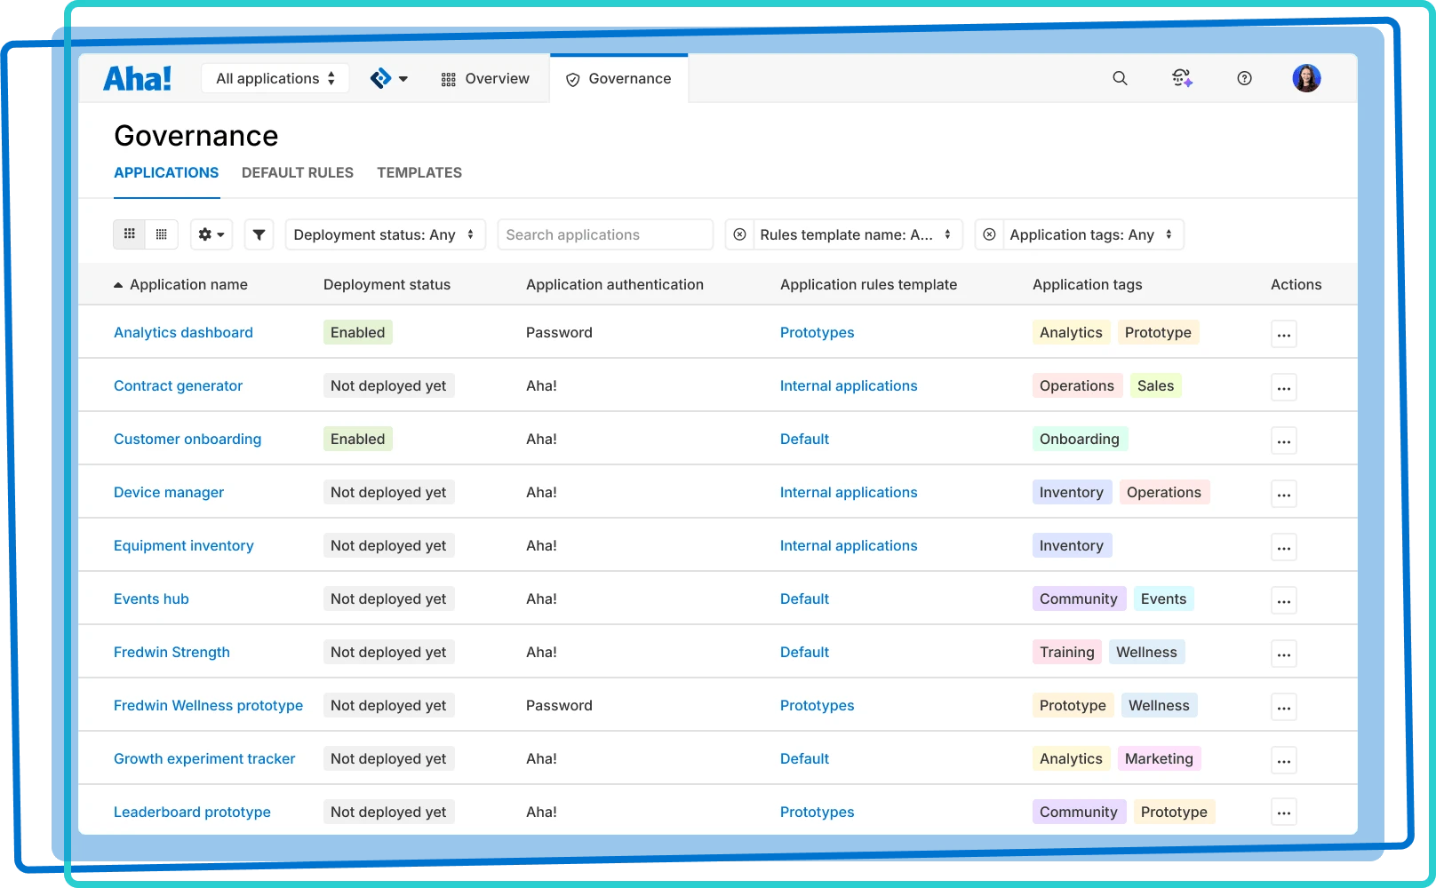Open the user profile avatar
Viewport: 1436px width, 888px height.
[1306, 78]
